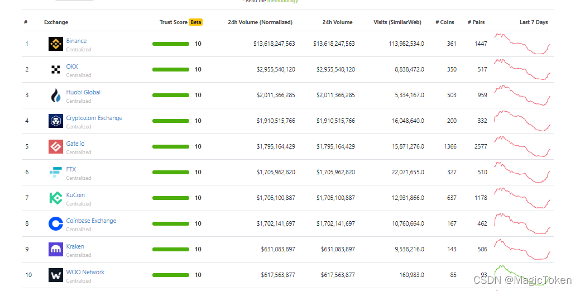Click Gate.io's green trust score bar
Viewport: 580px width, 291px height.
click(170, 146)
